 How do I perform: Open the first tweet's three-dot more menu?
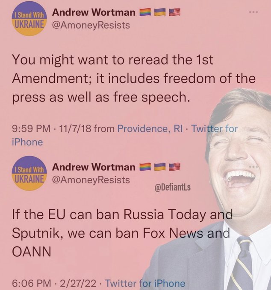[253, 12]
